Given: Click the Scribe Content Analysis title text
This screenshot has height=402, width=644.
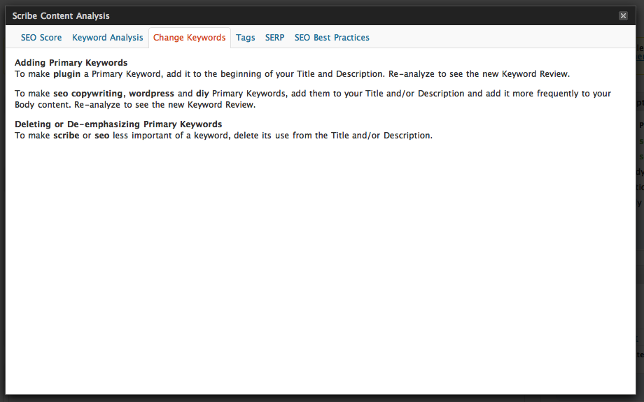Looking at the screenshot, I should (61, 15).
